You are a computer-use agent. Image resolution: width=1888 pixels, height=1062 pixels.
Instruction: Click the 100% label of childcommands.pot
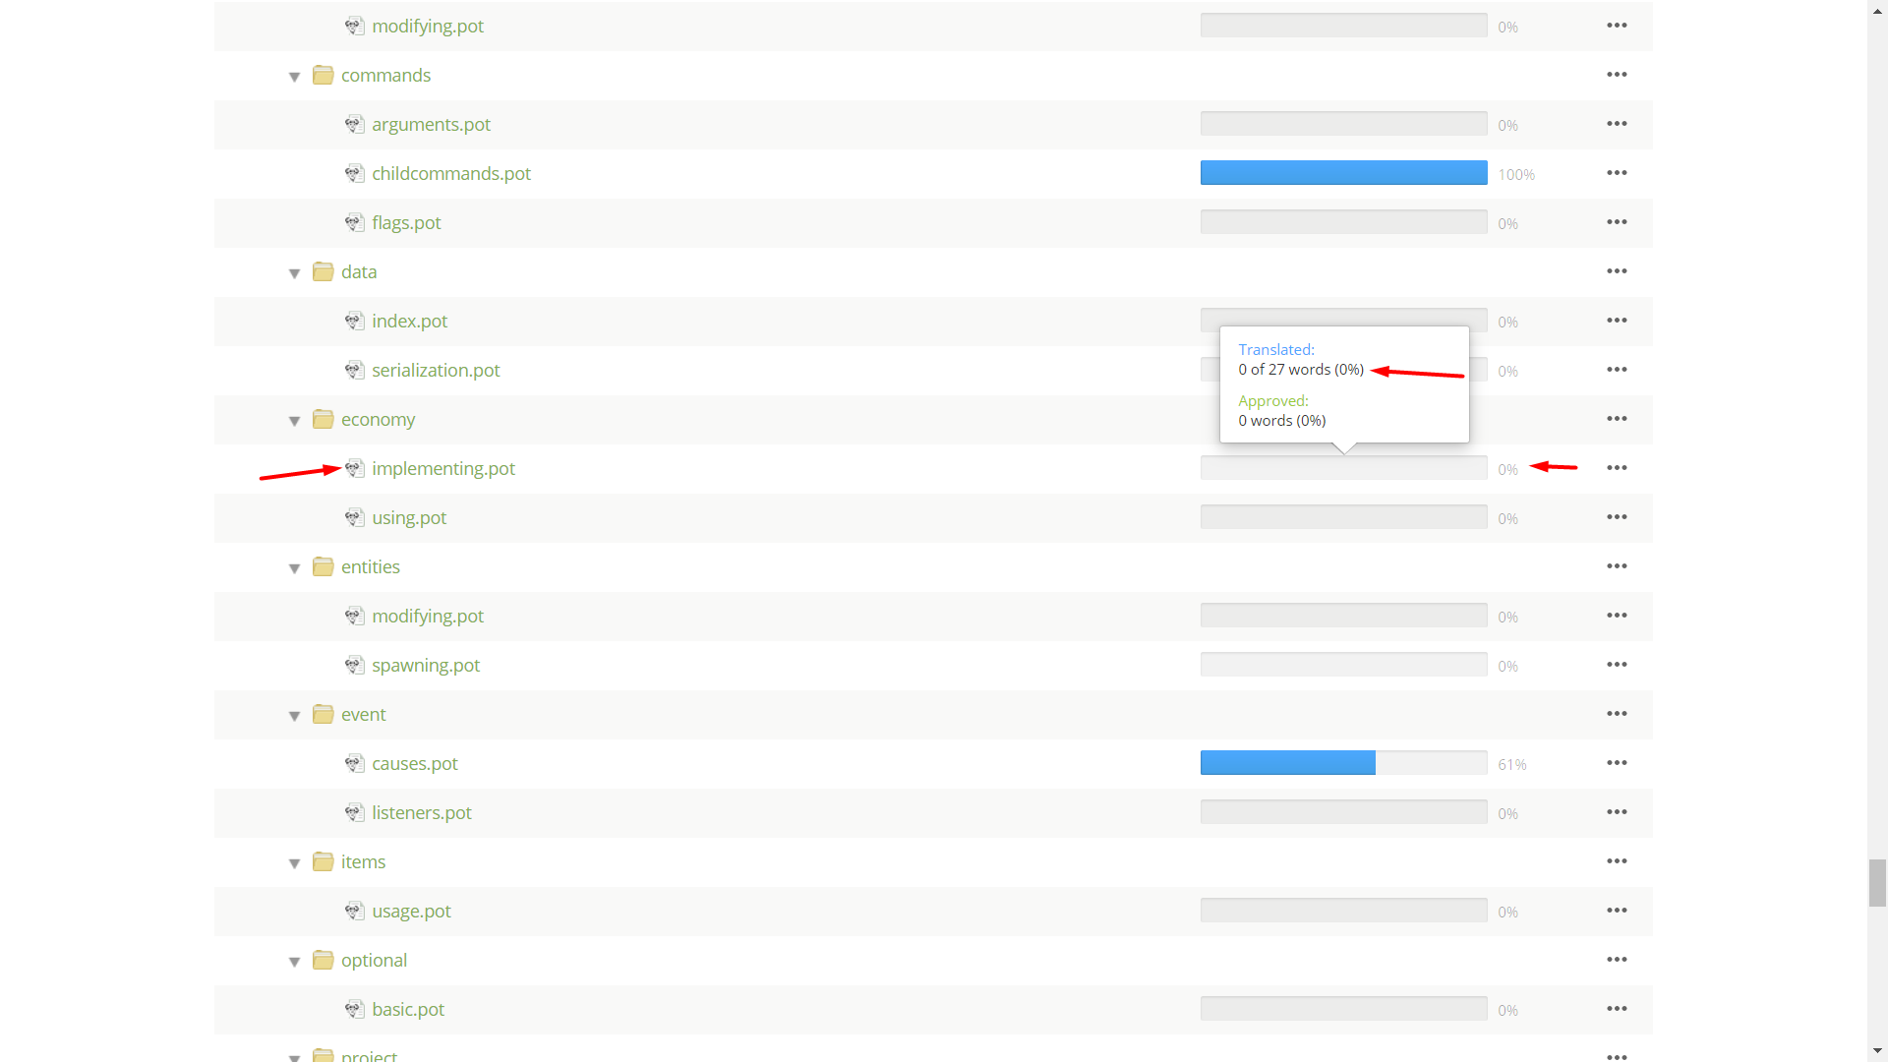(x=1516, y=175)
